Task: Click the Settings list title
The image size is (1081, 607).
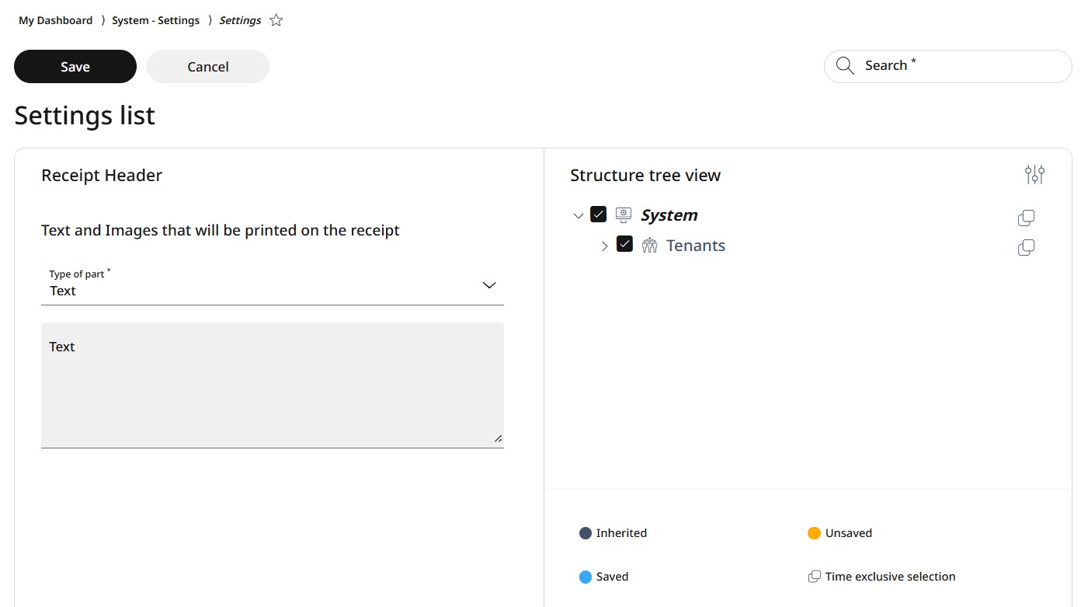Action: pos(85,115)
